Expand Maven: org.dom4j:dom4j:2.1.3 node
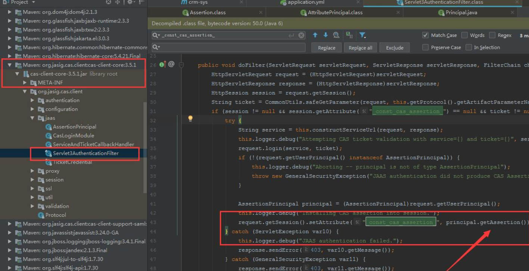The width and height of the screenshot is (529, 271). 10,12
